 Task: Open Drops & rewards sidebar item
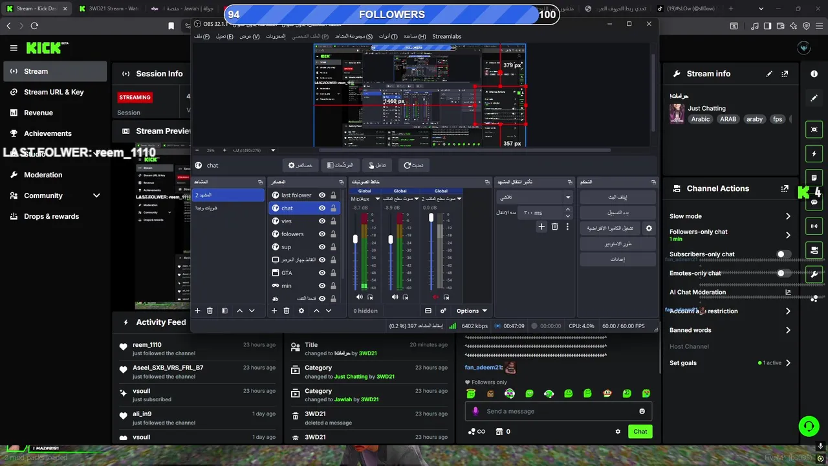(x=52, y=216)
